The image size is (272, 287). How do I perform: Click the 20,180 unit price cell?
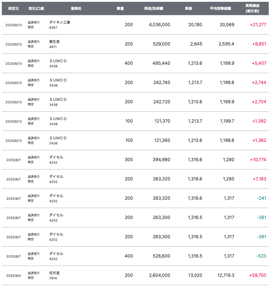click(195, 25)
